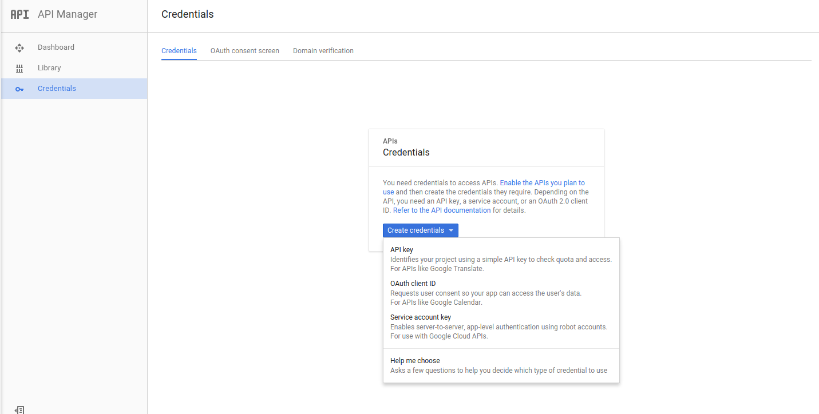
Task: Switch to the Domain verification tab
Action: (x=323, y=51)
